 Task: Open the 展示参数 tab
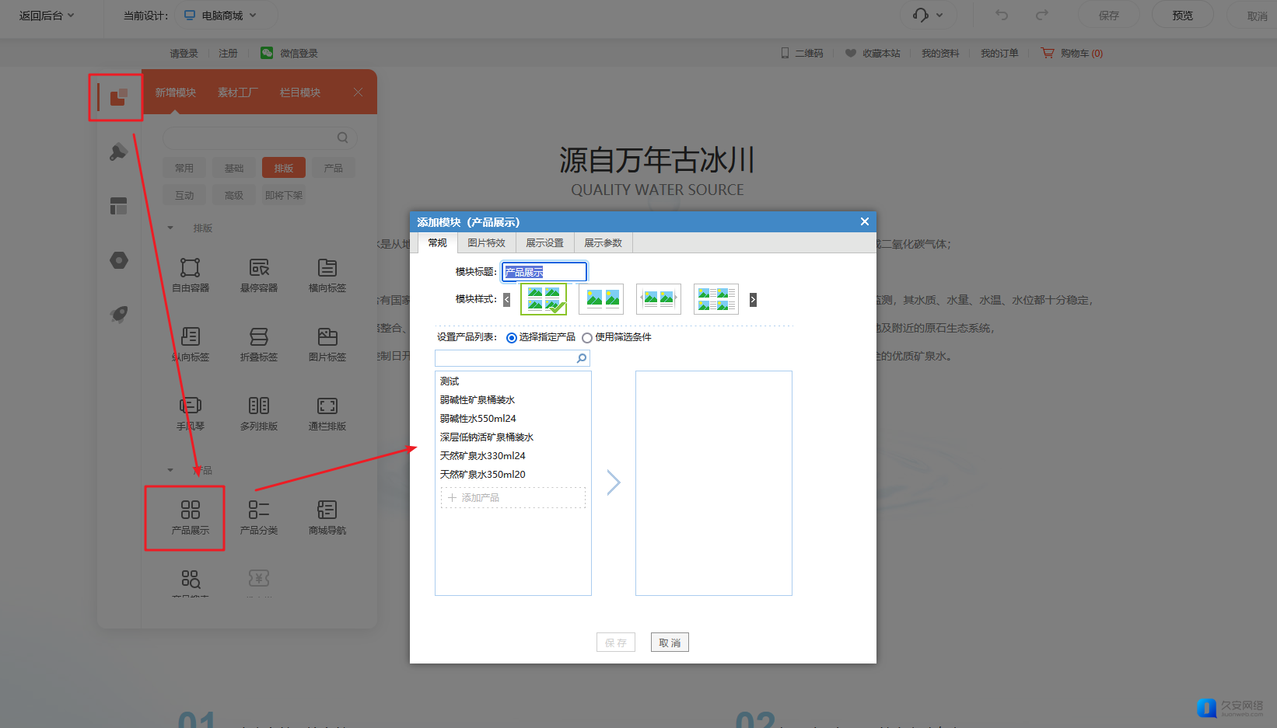603,243
